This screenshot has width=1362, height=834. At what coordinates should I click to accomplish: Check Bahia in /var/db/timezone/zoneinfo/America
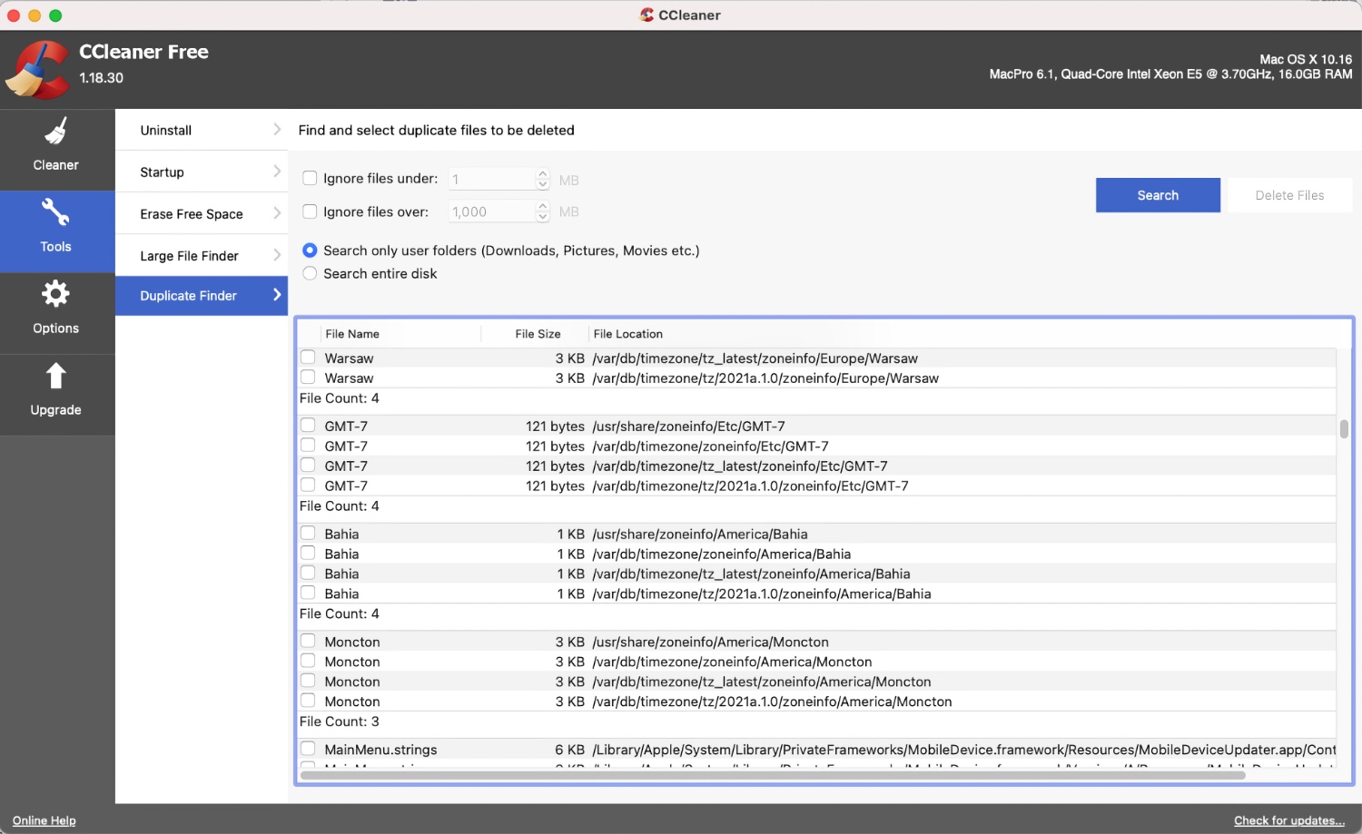(308, 554)
